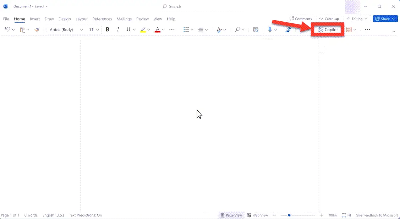Image resolution: width=400 pixels, height=219 pixels.
Task: Switch to the References tab
Action: click(102, 19)
